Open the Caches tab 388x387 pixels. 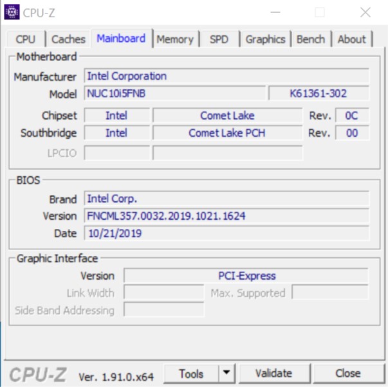pos(68,39)
